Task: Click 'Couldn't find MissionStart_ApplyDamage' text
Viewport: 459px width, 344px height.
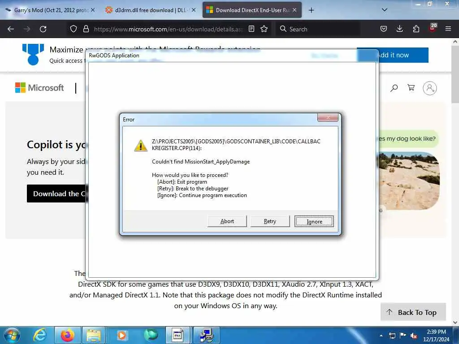Action: [201, 161]
